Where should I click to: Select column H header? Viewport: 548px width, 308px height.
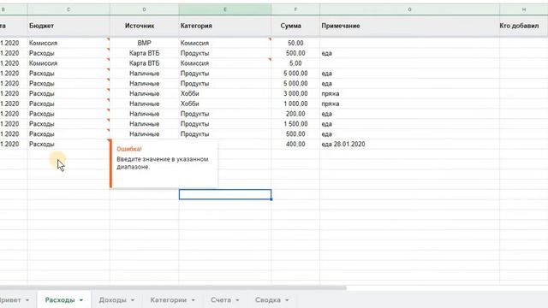[x=524, y=9]
